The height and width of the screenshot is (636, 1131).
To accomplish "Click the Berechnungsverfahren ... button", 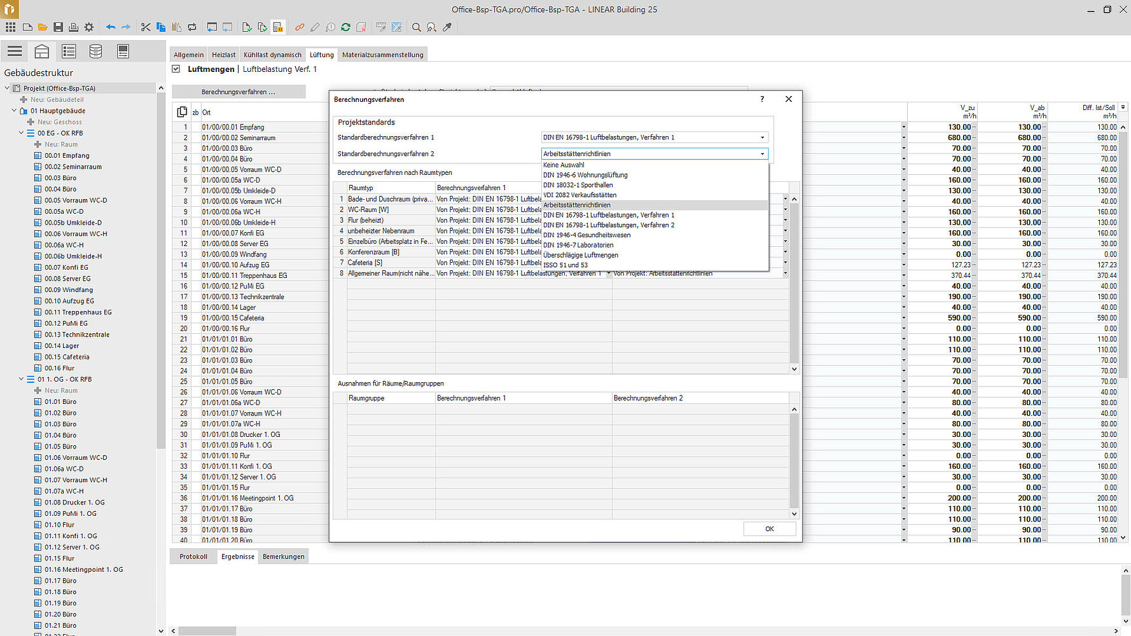I will [x=239, y=92].
